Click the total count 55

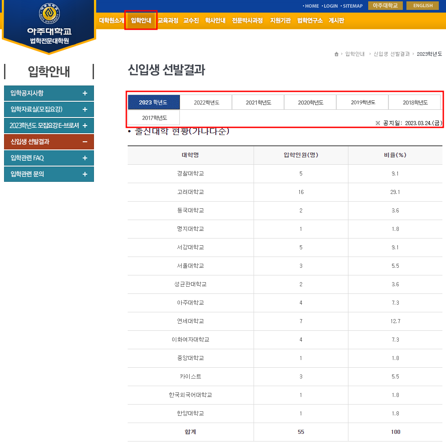[x=301, y=432]
